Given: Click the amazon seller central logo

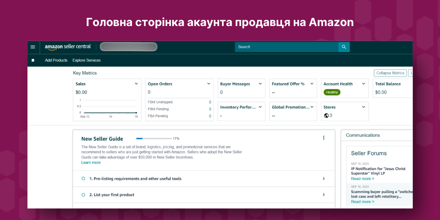Looking at the screenshot, I should (68, 47).
